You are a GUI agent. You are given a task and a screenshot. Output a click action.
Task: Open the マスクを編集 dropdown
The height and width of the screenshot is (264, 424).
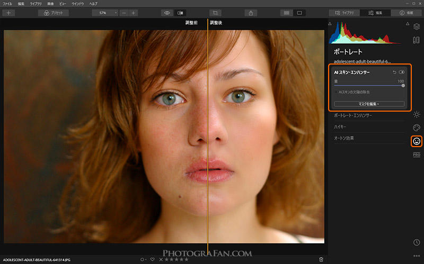click(369, 104)
